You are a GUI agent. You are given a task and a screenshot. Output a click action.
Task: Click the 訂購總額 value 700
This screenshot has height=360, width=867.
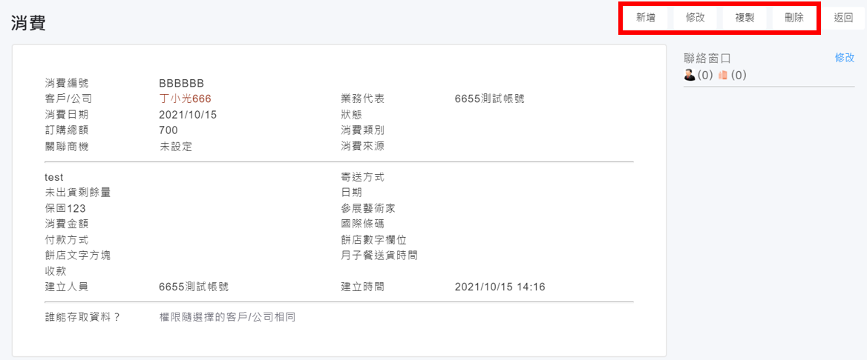[169, 130]
